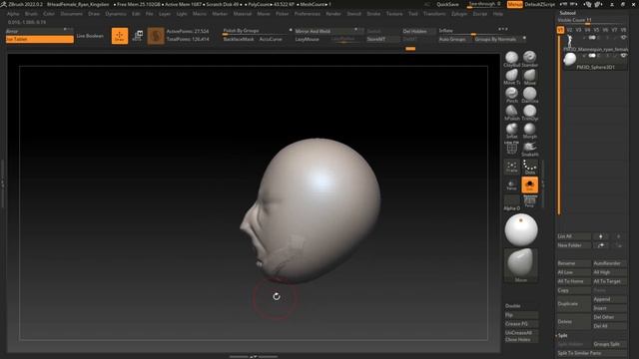The width and height of the screenshot is (639, 359).
Task: Open the Preferences menu
Action: coord(307,13)
